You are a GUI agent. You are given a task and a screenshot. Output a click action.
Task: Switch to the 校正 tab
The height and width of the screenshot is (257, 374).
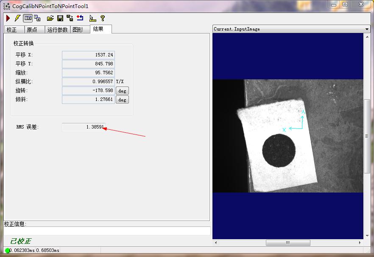[12, 30]
